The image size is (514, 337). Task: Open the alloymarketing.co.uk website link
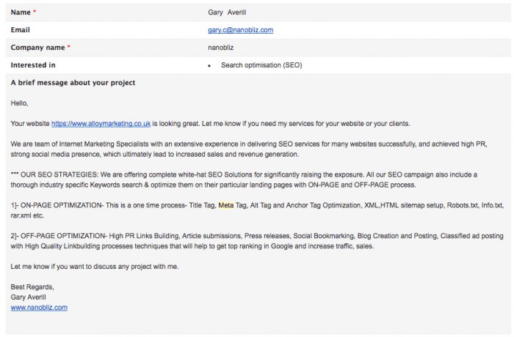click(101, 124)
